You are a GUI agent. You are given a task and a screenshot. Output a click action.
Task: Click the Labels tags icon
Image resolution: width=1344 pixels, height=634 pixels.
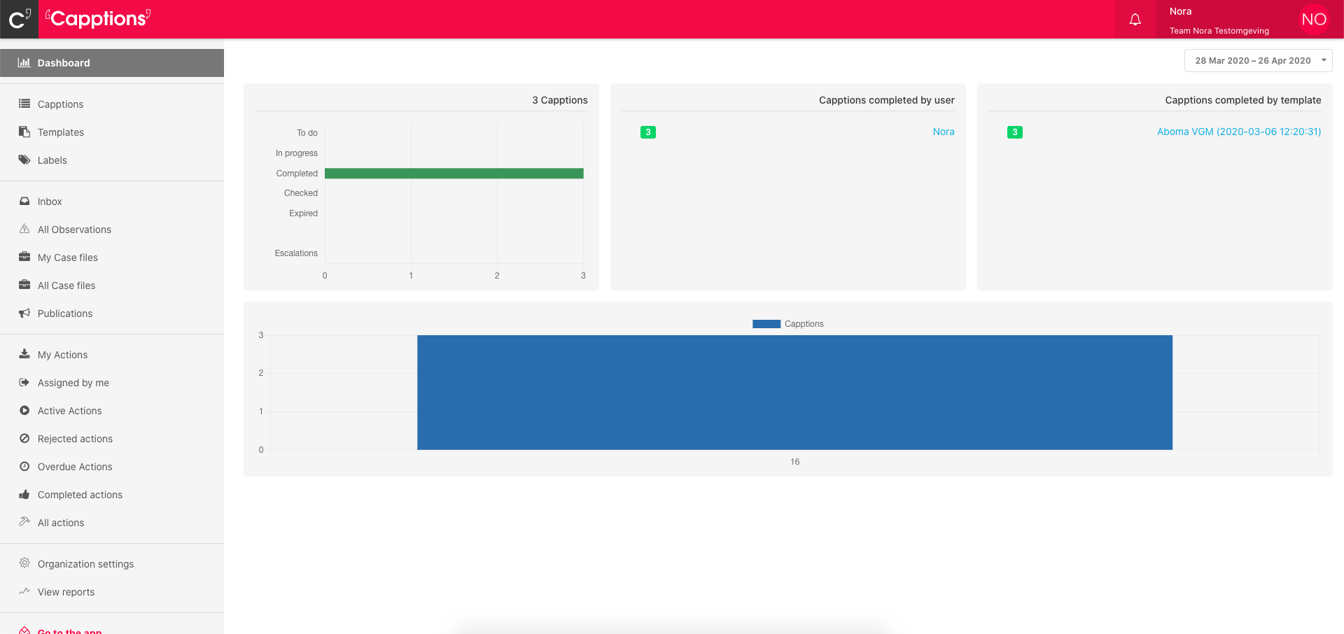click(24, 160)
